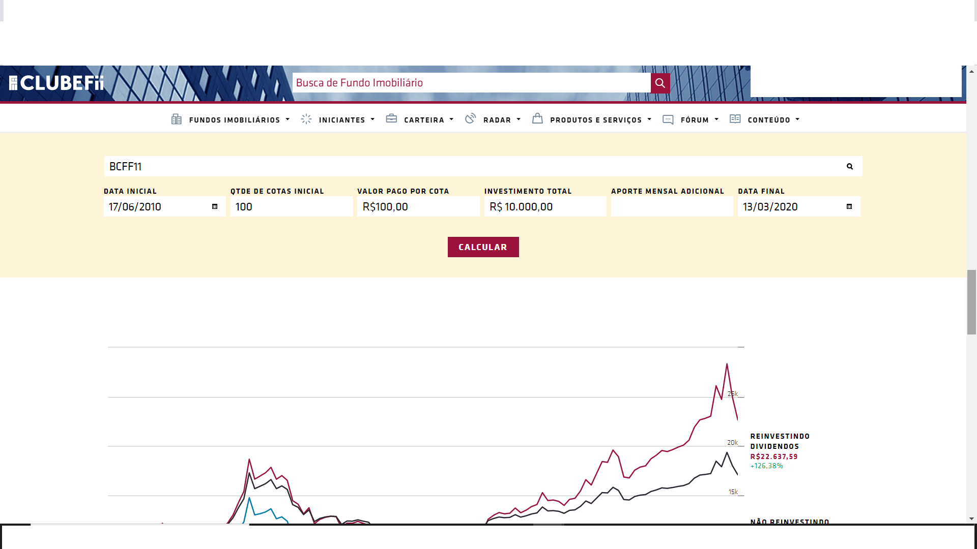The image size is (977, 549).
Task: Click the 20k axis label on the chart
Action: click(x=732, y=443)
